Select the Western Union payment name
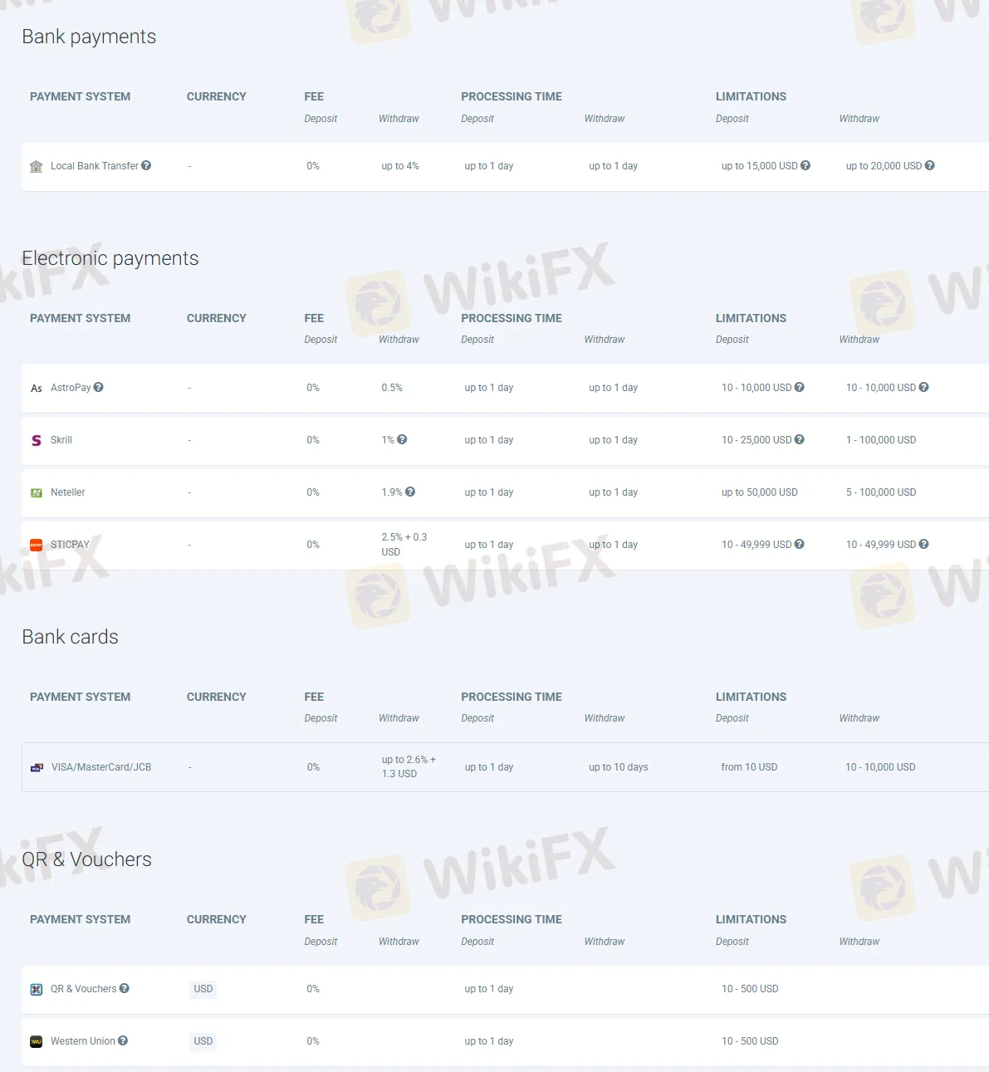The width and height of the screenshot is (989, 1072). [x=83, y=1041]
